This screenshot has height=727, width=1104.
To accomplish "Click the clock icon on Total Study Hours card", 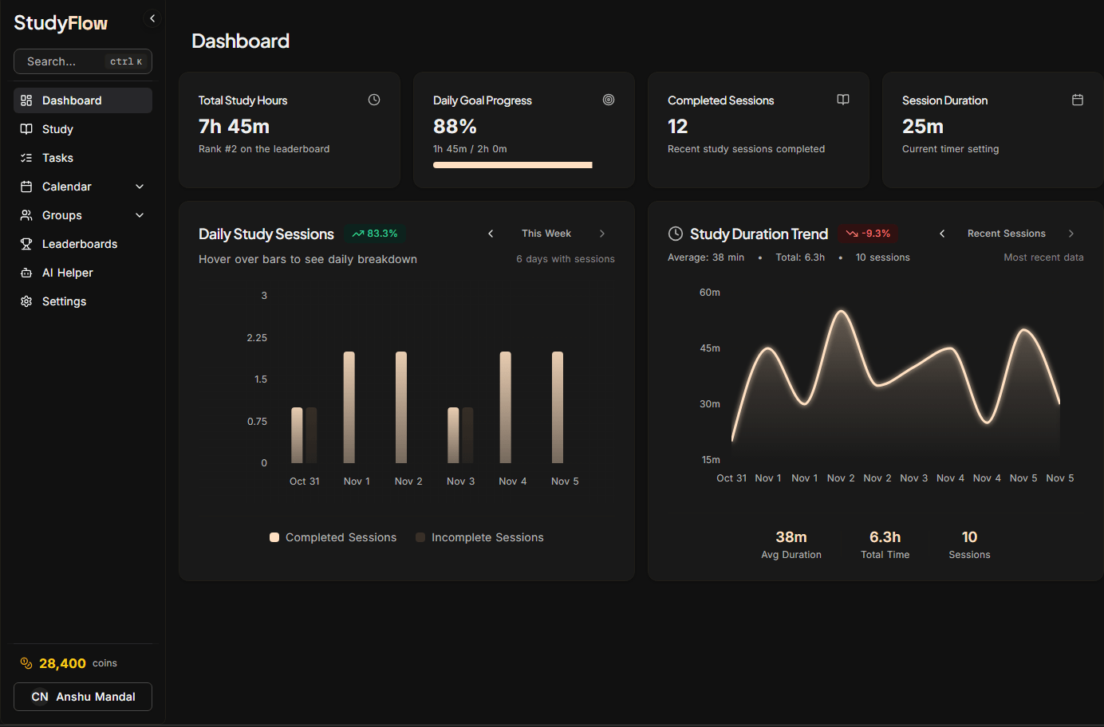I will point(373,100).
